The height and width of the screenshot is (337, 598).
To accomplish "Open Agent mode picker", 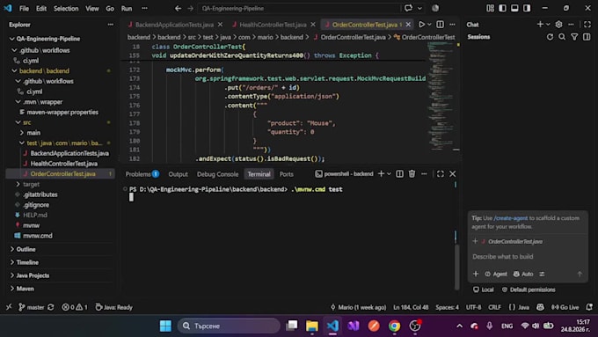I will click(x=496, y=274).
